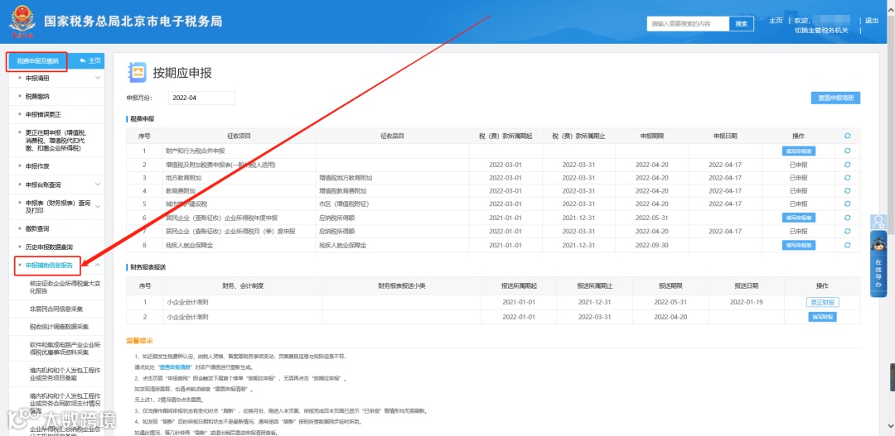Viewport: 895px width, 436px height.
Task: Click the 征收品目 column header
Action: [392, 136]
